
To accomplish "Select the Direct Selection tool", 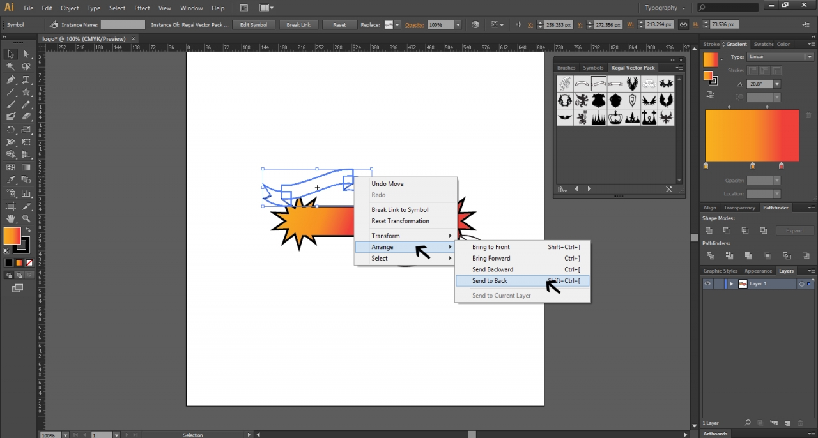I will (x=26, y=54).
